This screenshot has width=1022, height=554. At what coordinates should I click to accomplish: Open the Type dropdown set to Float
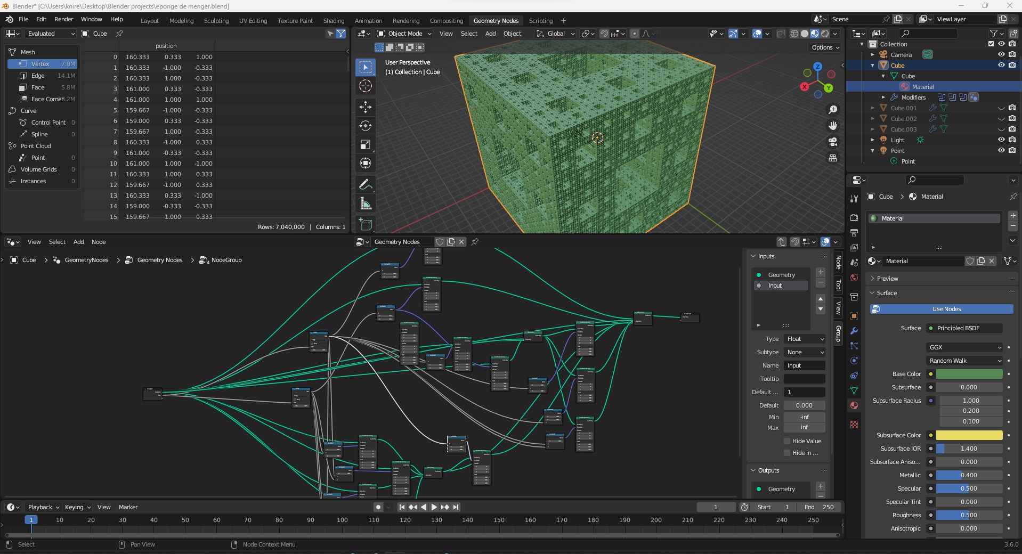click(x=805, y=339)
